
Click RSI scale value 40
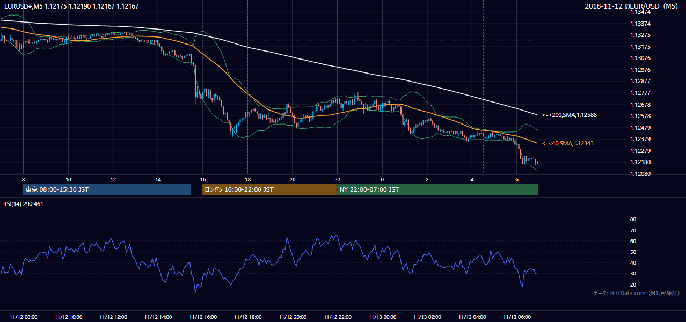coord(633,262)
